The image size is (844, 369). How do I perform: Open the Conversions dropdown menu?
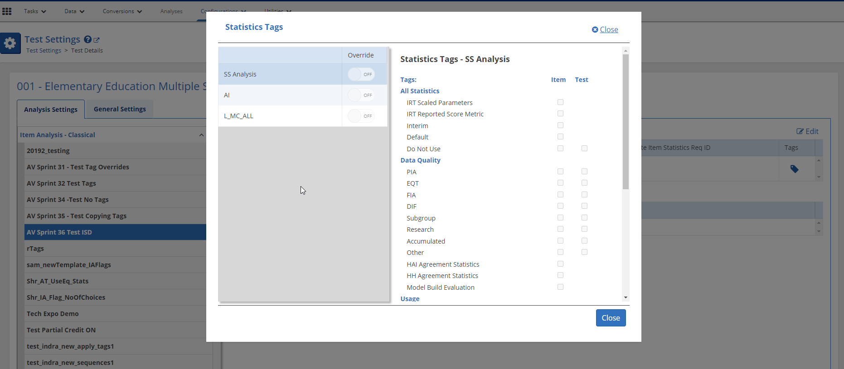(122, 11)
